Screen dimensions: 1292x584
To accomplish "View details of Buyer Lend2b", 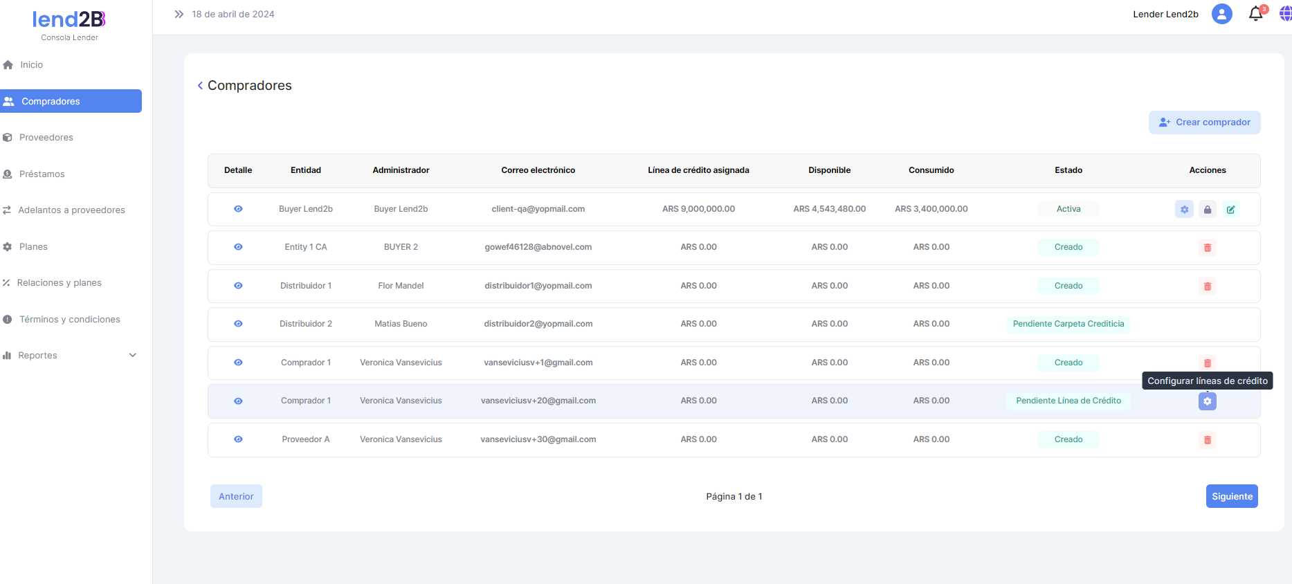I will click(x=238, y=209).
